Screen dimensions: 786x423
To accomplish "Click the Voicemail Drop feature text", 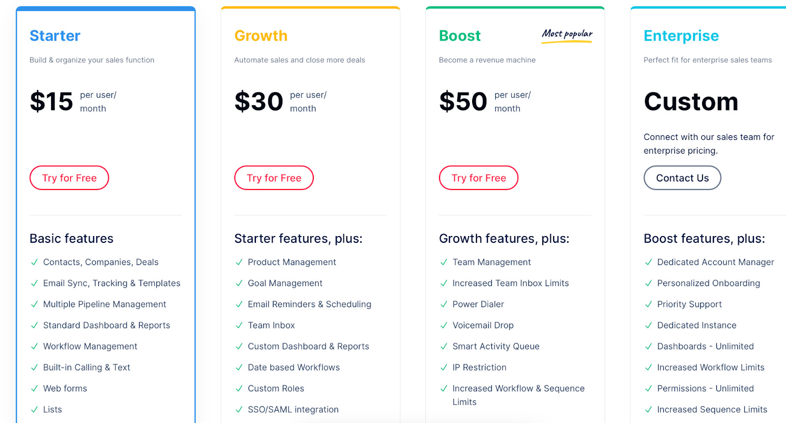I will tap(483, 325).
